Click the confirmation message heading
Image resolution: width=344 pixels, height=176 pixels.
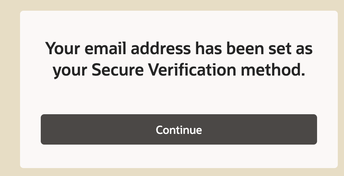tap(179, 60)
